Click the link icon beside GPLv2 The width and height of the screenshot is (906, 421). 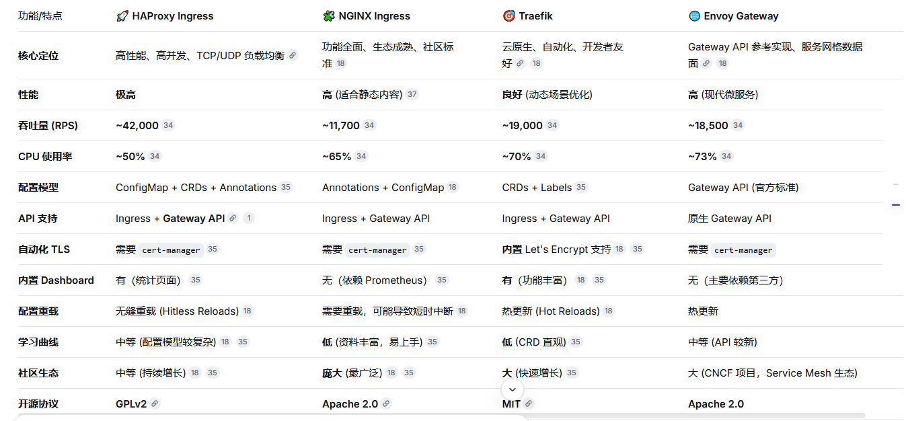[x=155, y=404]
